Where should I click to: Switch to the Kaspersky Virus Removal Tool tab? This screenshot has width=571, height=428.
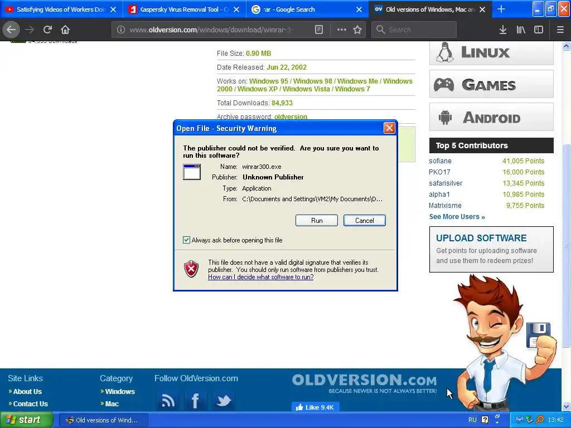click(x=183, y=9)
